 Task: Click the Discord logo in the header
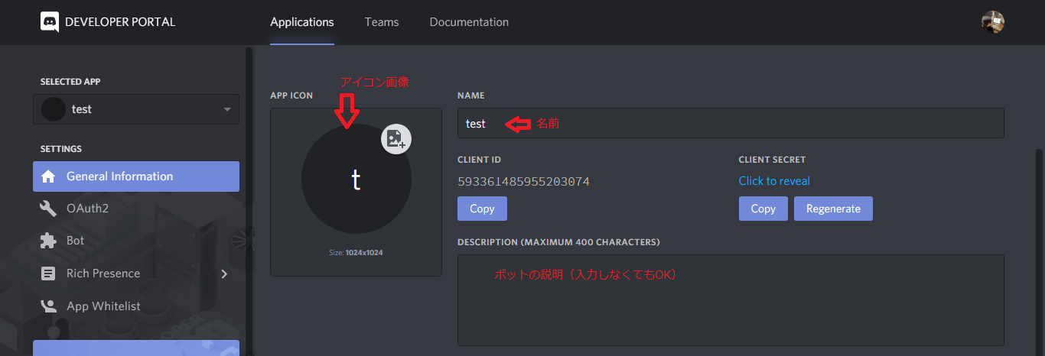tap(50, 21)
